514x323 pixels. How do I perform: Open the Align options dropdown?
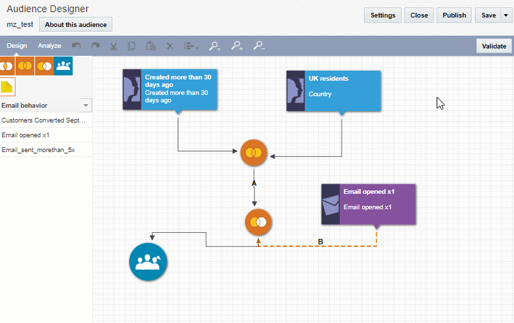coord(191,46)
